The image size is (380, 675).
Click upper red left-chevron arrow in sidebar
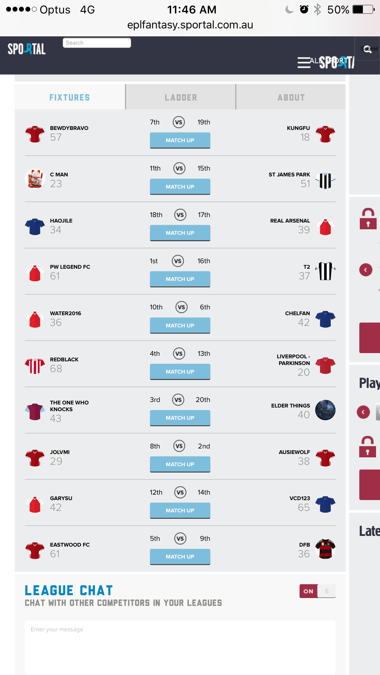pos(366,270)
